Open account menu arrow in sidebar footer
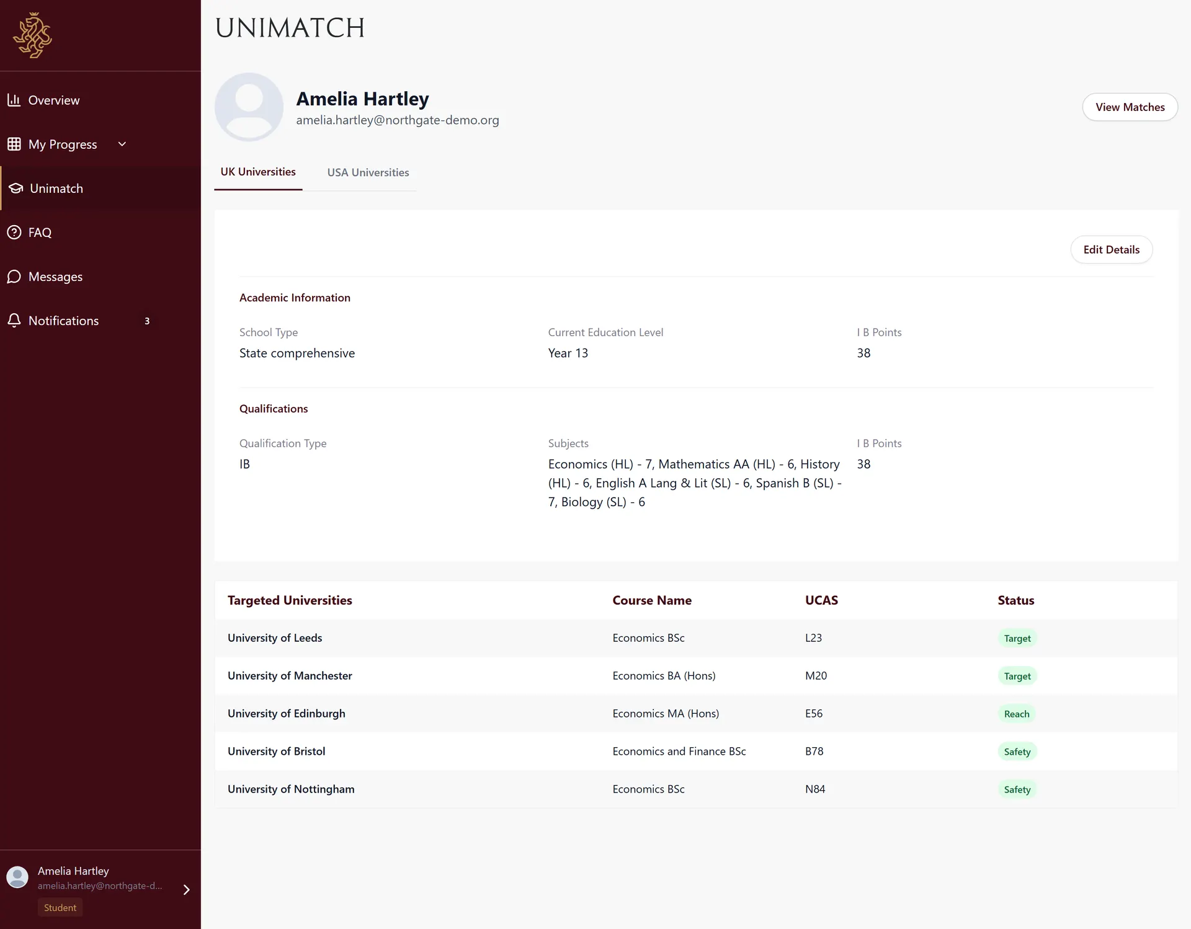 click(x=186, y=889)
